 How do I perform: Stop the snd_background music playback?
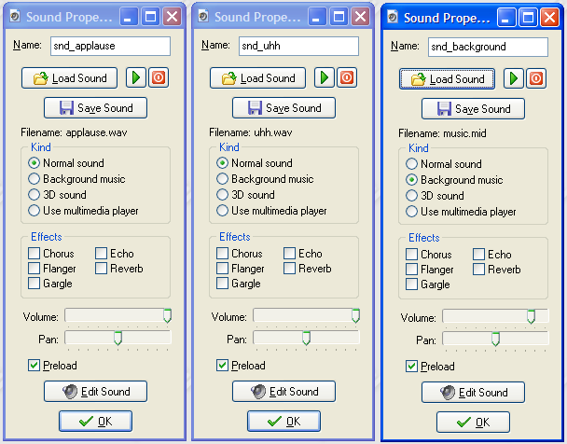(535, 79)
